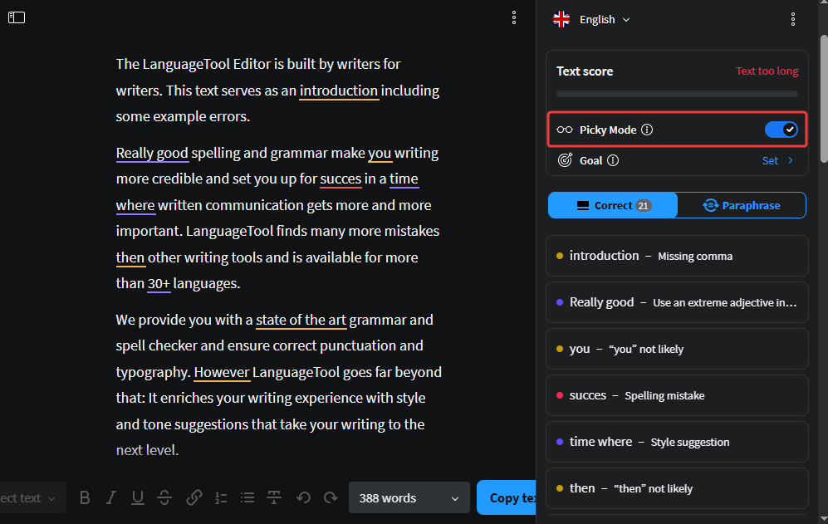Open the English language dropdown
The image size is (828, 524).
[x=592, y=19]
